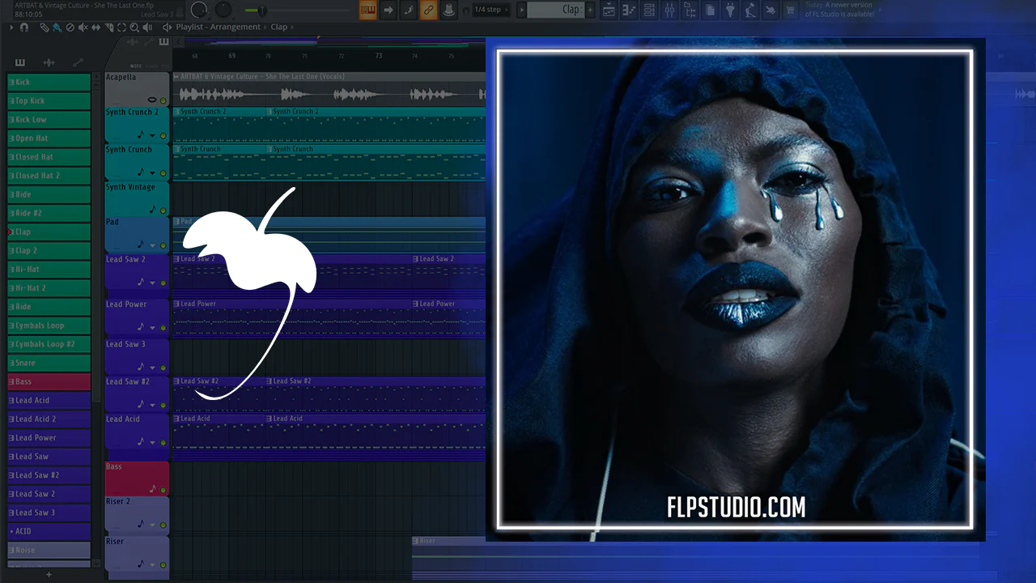Click the multilink to controllers icon
This screenshot has width=1036, height=583.
[448, 10]
